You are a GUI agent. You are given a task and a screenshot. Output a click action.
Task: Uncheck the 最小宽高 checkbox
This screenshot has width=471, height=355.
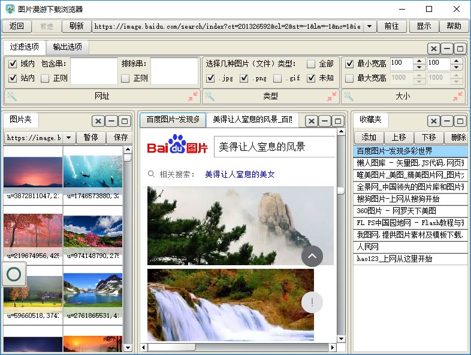click(349, 64)
